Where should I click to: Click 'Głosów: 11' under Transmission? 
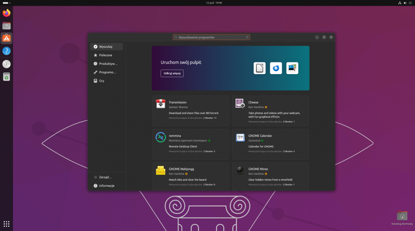pos(210,118)
